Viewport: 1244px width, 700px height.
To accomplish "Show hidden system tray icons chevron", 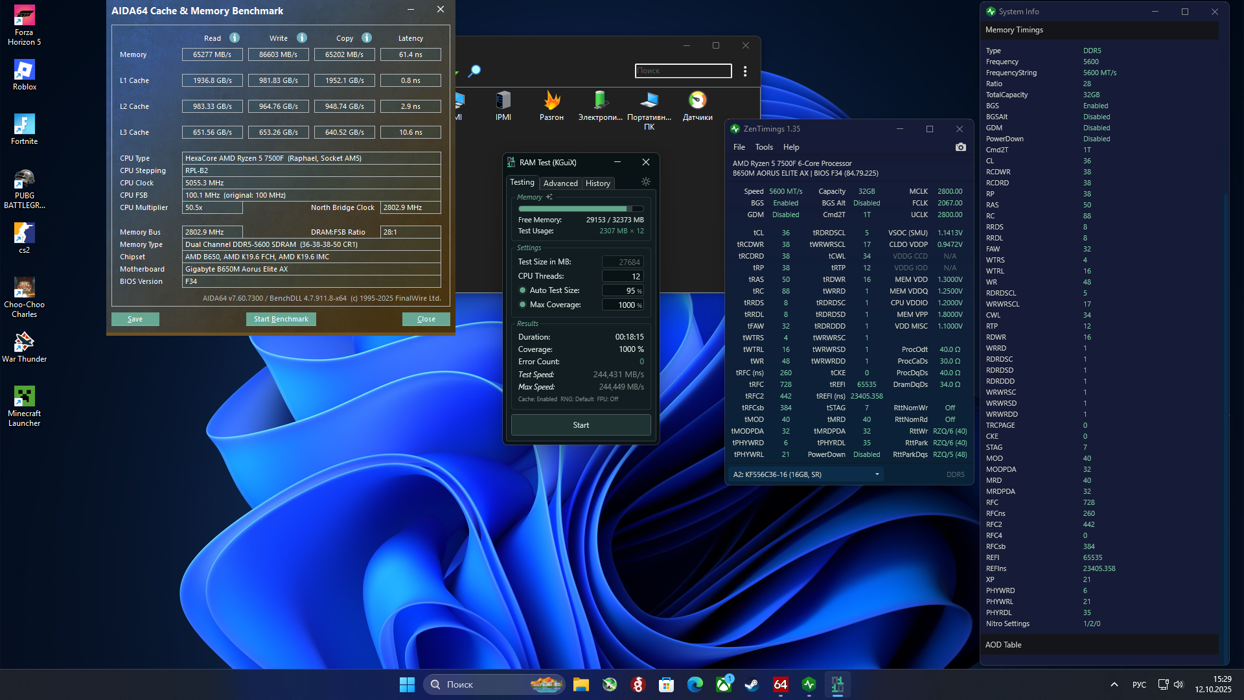I will pyautogui.click(x=1114, y=684).
